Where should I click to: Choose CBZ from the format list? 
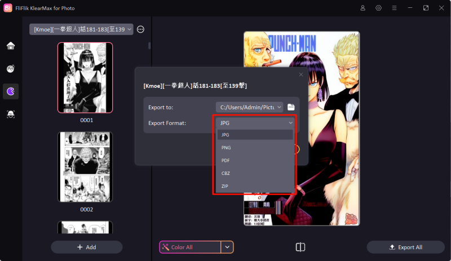click(255, 173)
